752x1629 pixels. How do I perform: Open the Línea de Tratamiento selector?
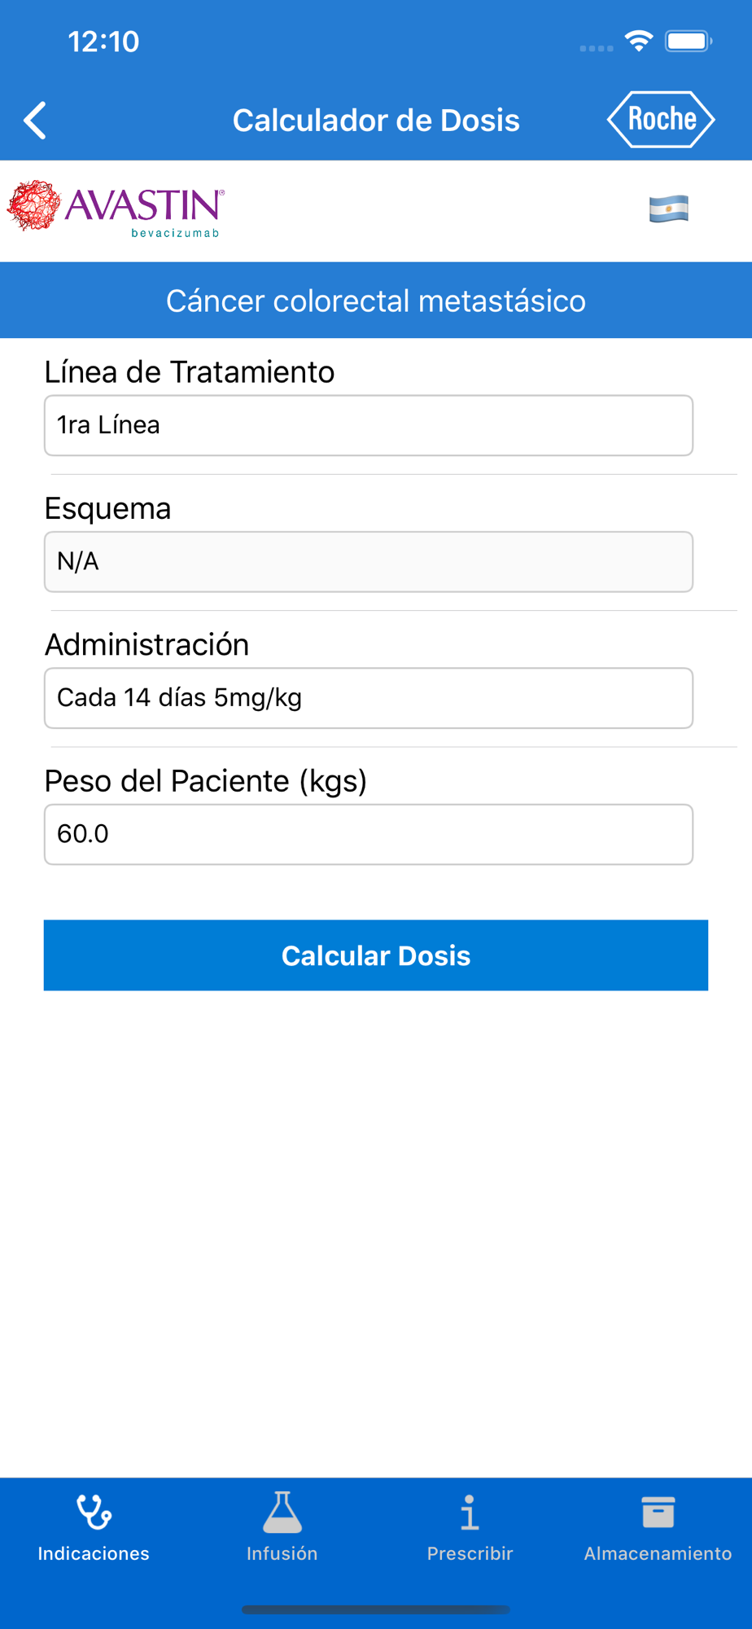(369, 425)
